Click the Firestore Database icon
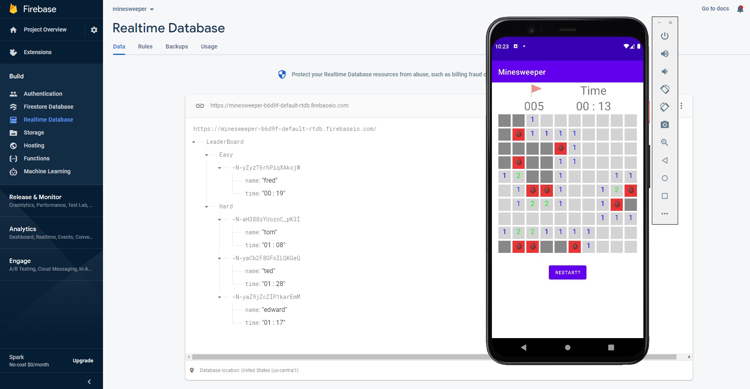750x389 pixels. [x=13, y=107]
